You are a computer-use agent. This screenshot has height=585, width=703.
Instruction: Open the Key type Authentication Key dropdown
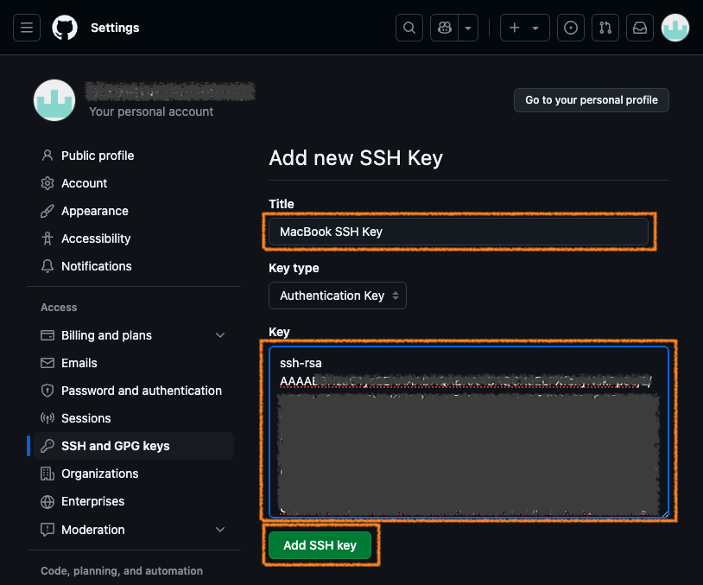coord(338,296)
